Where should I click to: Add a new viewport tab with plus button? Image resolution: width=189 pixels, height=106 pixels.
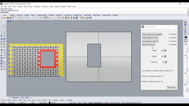[31, 97]
